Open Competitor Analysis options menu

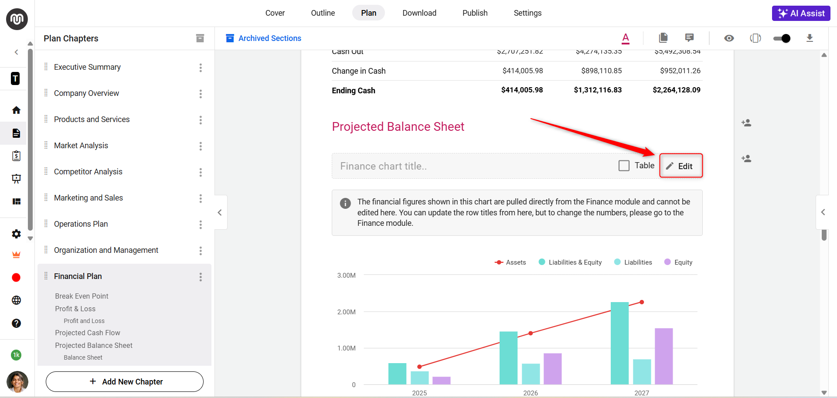(201, 172)
